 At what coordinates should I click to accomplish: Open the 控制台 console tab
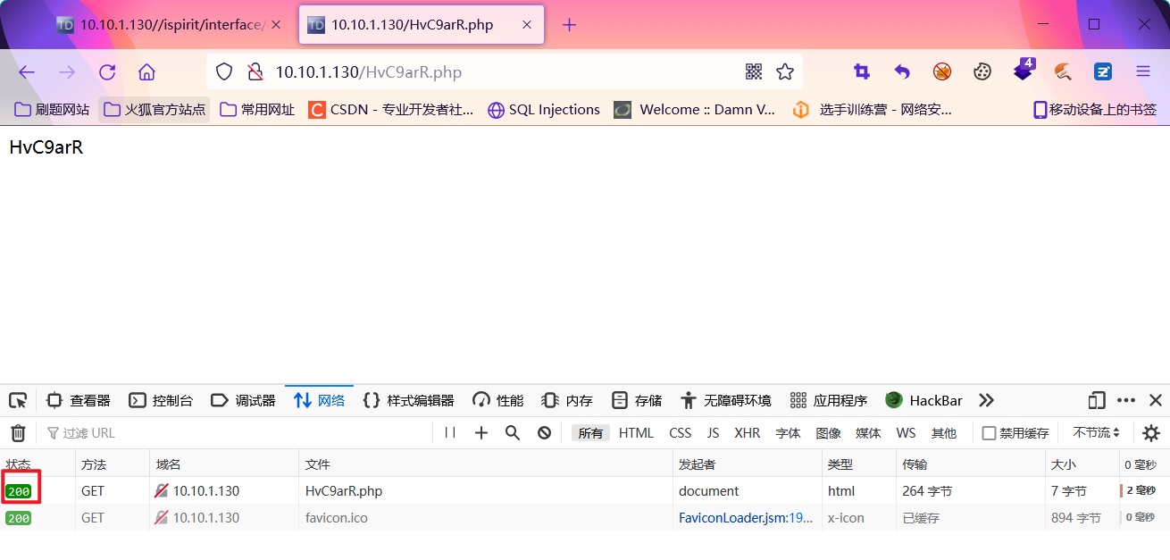pos(161,400)
